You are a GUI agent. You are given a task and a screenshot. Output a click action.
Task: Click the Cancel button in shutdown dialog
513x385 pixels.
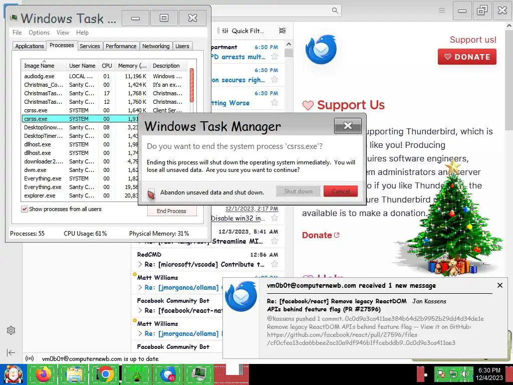pyautogui.click(x=340, y=191)
